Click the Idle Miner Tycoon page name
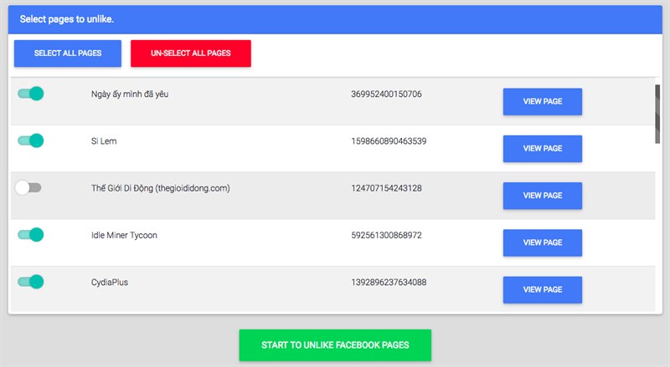 [x=124, y=236]
